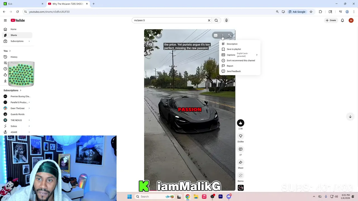The height and width of the screenshot is (201, 358).
Task: Click the Create button
Action: pos(331,20)
